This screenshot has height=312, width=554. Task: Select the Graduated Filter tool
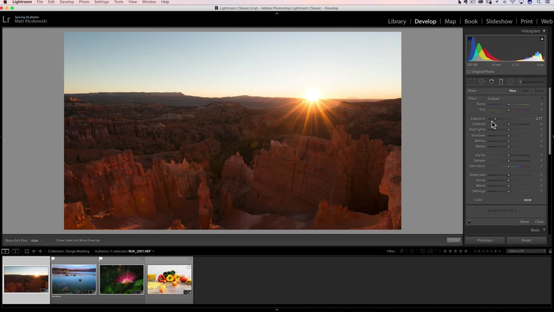click(x=501, y=82)
